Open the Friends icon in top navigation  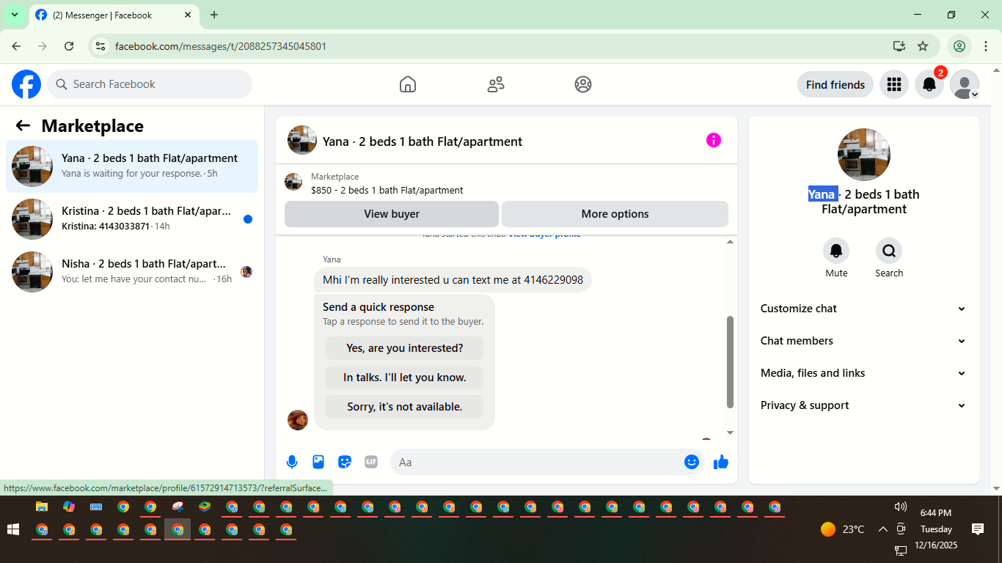click(x=496, y=84)
